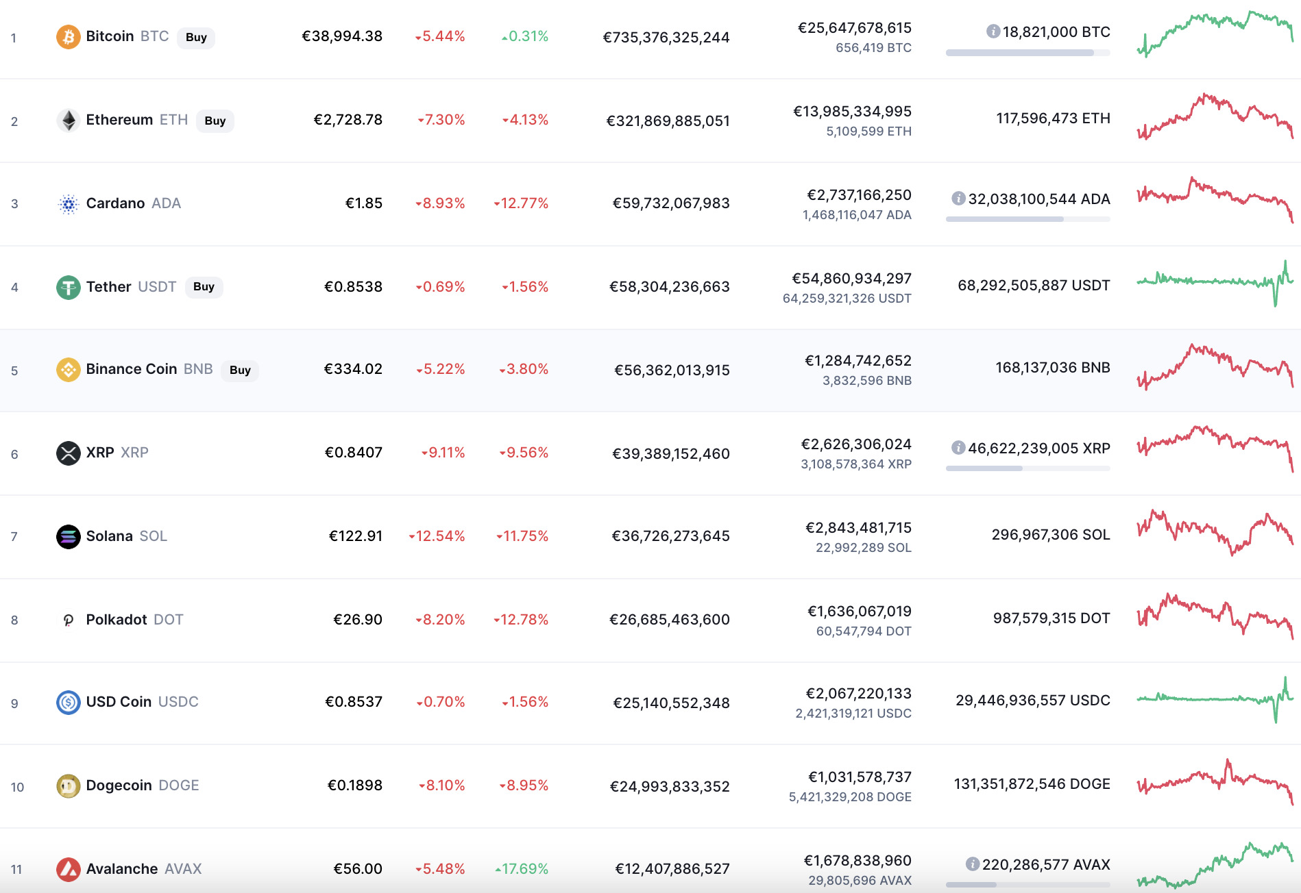Open the Binance Coin page link
Viewport: 1301px width, 893px height.
[x=149, y=369]
